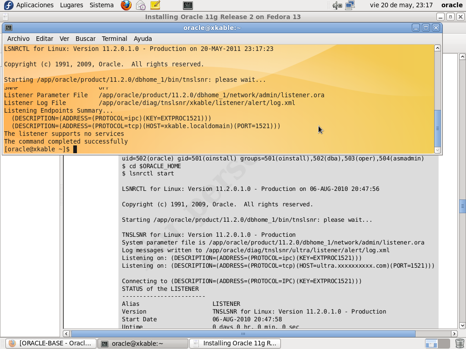Click the 'uid=502(oracle)' output line
Viewport: 466px width, 349px height.
[273, 159]
